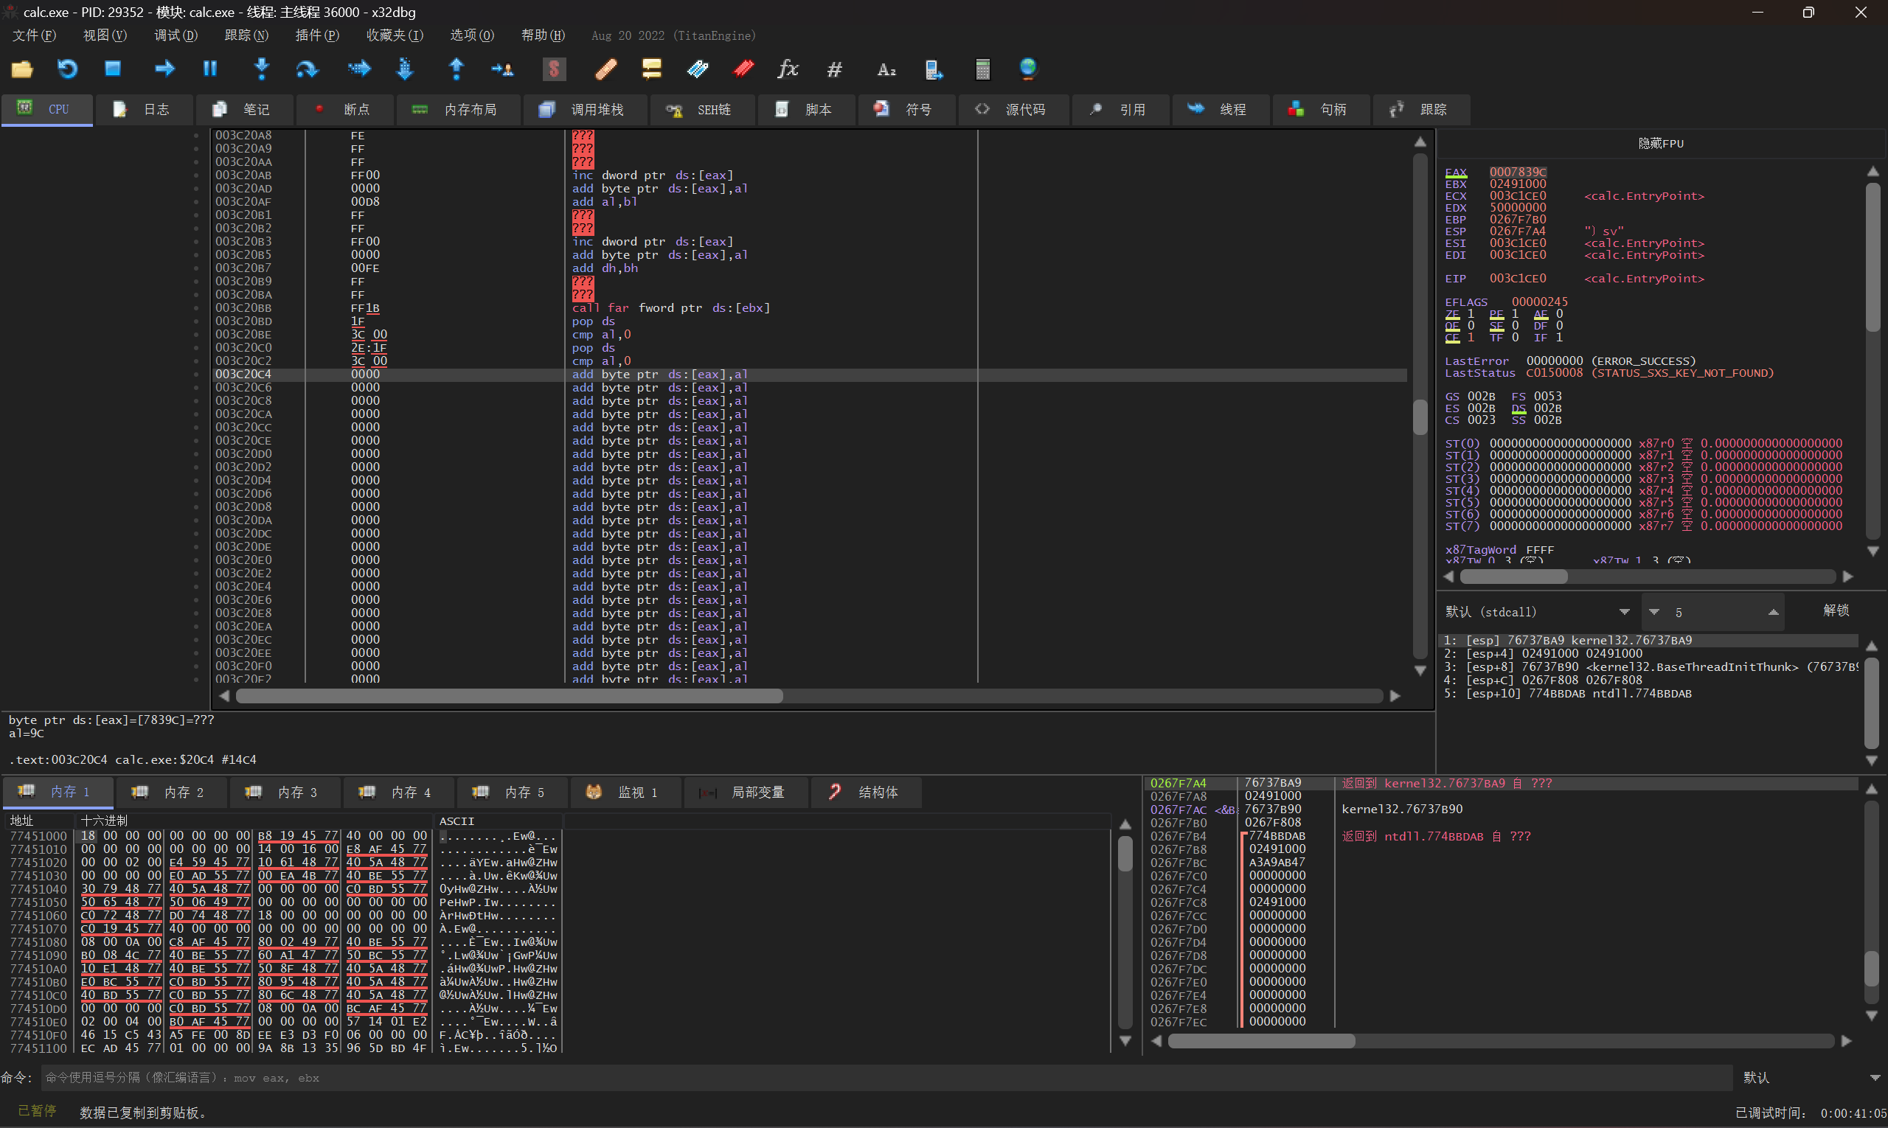Image resolution: width=1888 pixels, height=1128 pixels.
Task: Open the 选项(O) Options menu
Action: [x=471, y=35]
